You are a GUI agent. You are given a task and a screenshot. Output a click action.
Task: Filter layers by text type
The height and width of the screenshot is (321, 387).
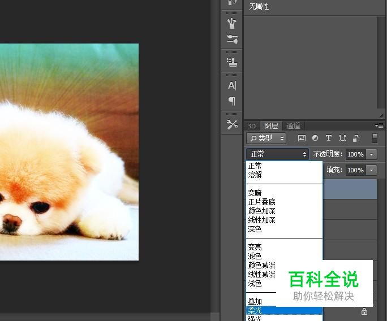329,138
